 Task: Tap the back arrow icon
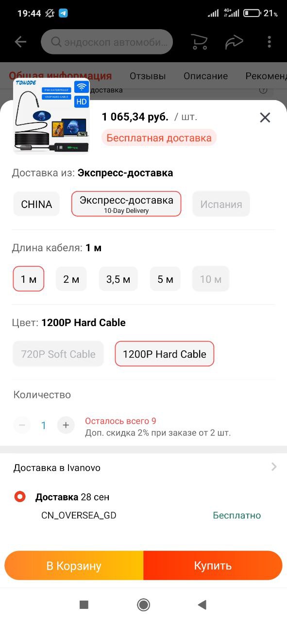20,42
